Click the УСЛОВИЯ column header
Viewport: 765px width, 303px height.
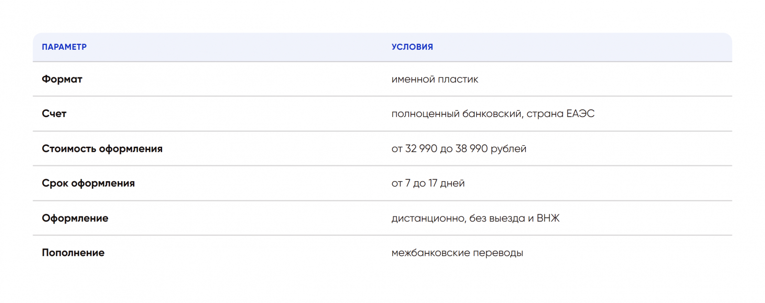pyautogui.click(x=412, y=47)
